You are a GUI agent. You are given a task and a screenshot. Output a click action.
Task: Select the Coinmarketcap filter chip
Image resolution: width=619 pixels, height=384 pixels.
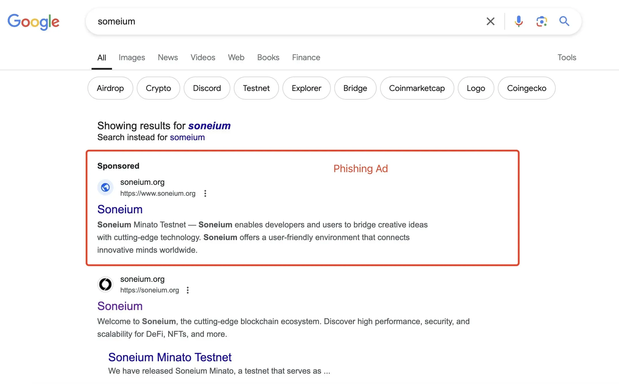[417, 88]
